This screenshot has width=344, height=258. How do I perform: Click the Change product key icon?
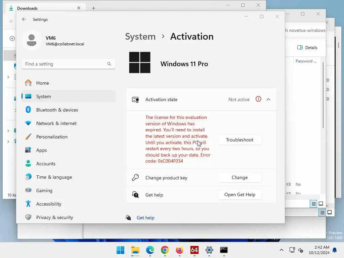135,177
